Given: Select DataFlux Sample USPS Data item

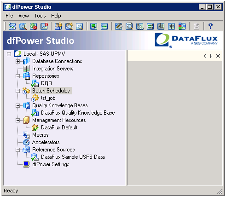Looking at the screenshot, I should (73, 157).
